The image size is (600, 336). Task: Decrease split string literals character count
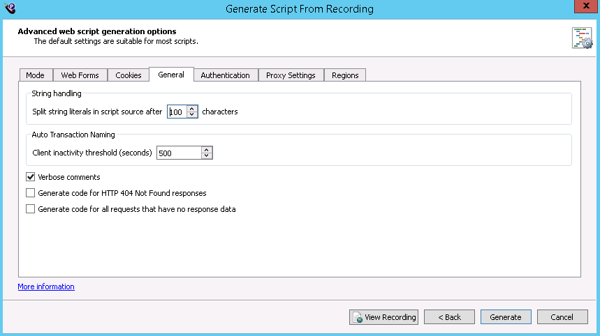[192, 115]
